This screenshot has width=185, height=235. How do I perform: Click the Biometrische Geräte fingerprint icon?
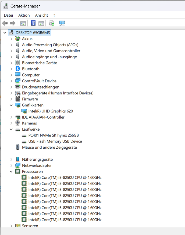[x=17, y=63]
